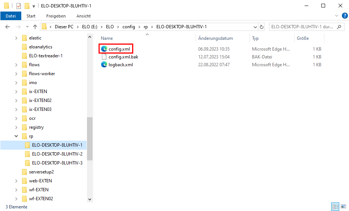Go up one folder level
This screenshot has height=211, width=349.
click(35, 27)
